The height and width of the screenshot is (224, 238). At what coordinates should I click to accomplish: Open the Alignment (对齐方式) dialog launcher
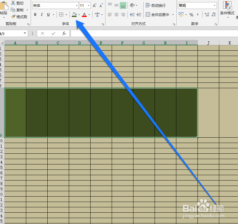point(174,24)
